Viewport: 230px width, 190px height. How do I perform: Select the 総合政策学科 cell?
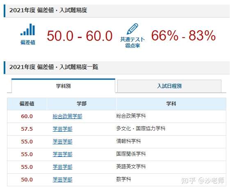point(131,116)
